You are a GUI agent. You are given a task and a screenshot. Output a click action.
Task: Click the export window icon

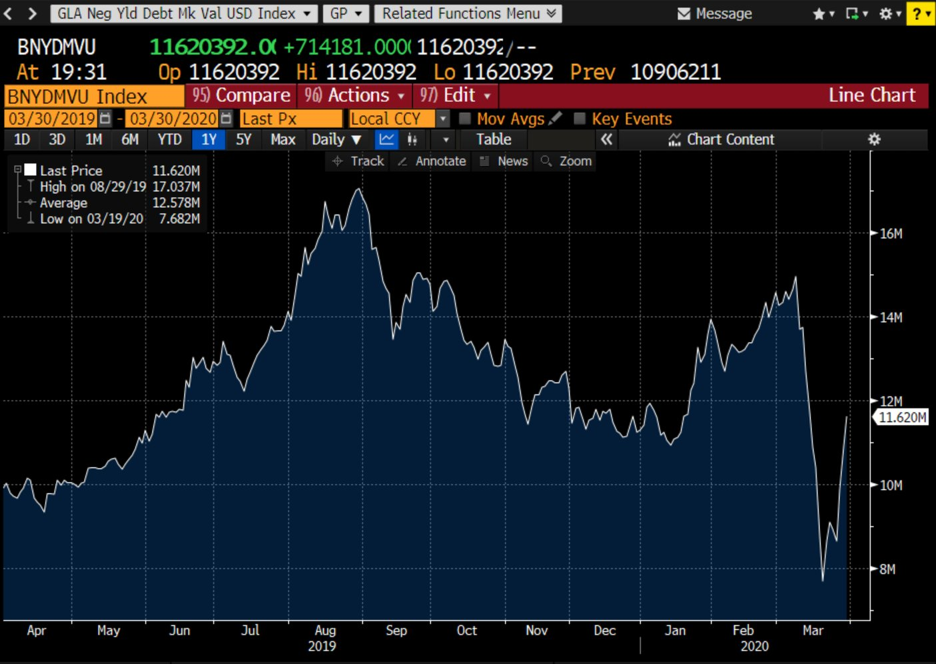click(852, 14)
